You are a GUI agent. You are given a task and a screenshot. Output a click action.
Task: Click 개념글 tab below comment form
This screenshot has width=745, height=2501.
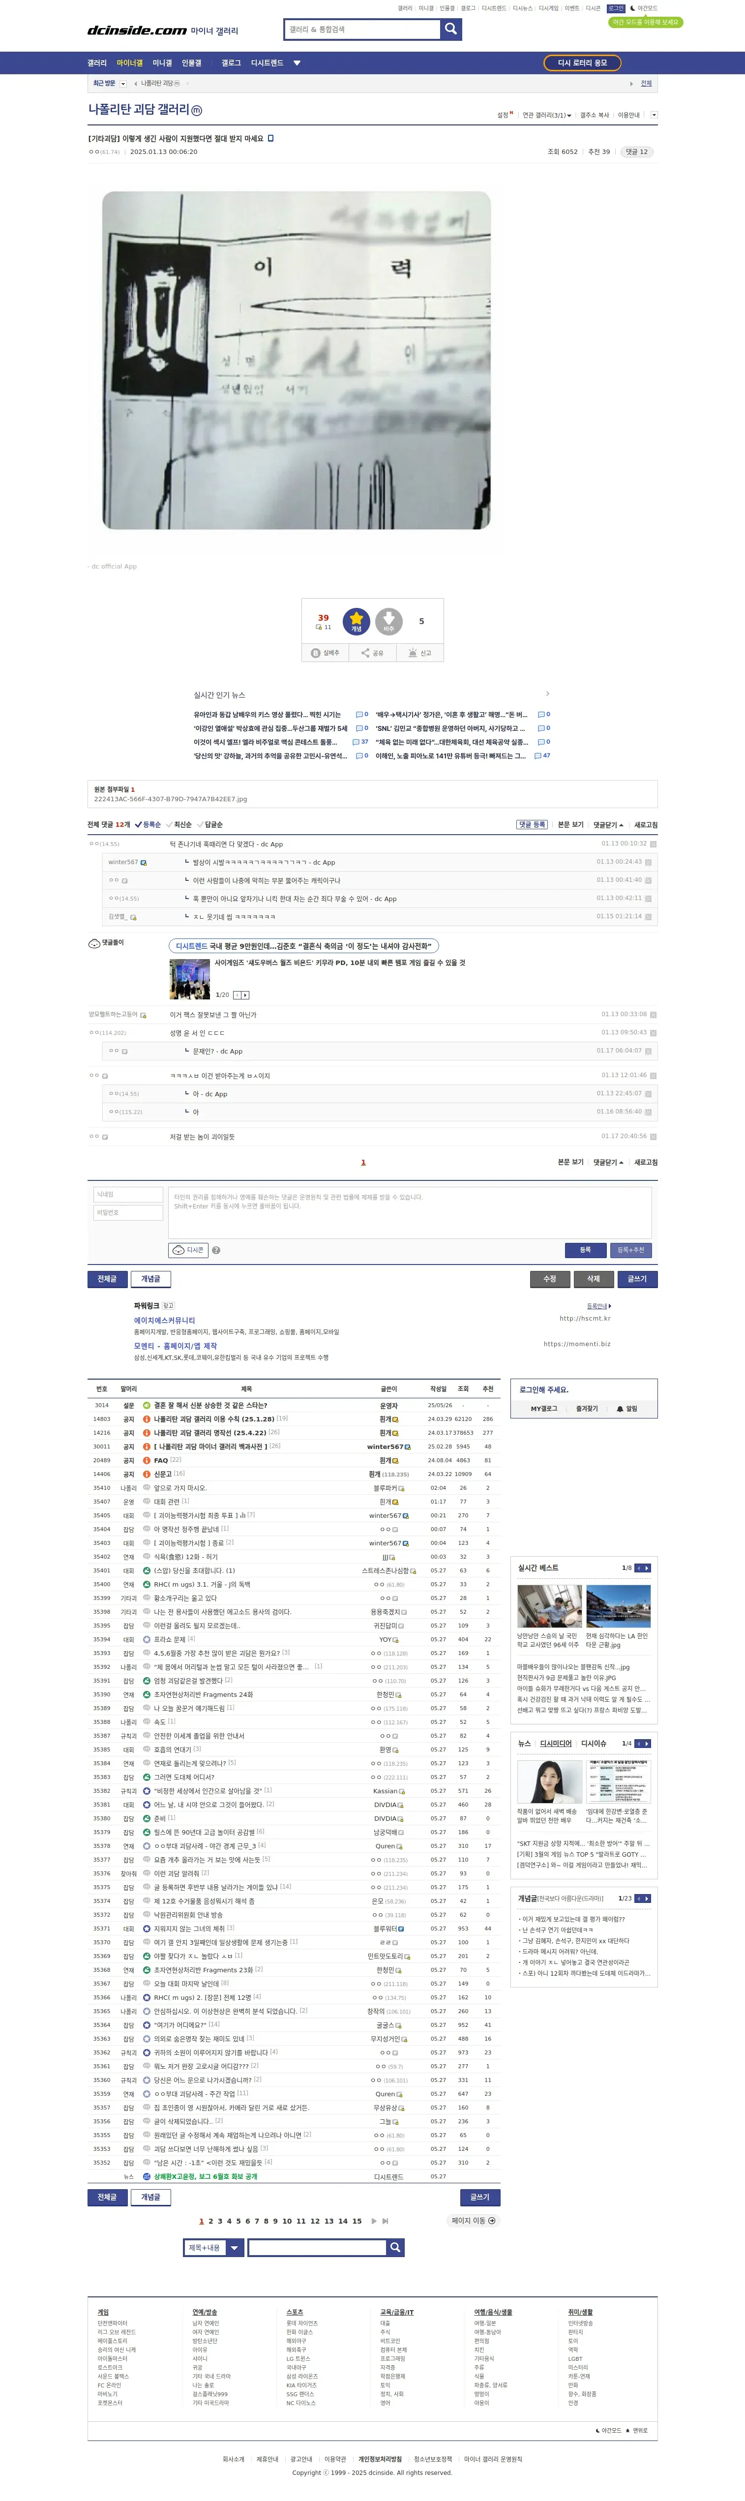pos(150,1279)
